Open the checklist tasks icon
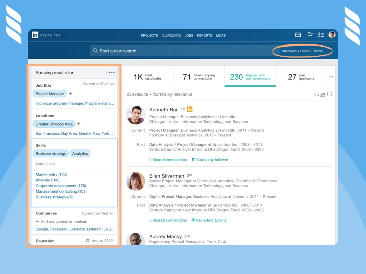This screenshot has height=274, width=366. [321, 35]
